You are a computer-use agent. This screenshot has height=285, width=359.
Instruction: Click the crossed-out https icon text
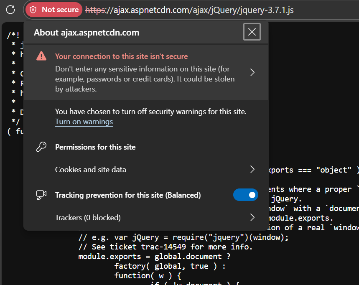(95, 10)
